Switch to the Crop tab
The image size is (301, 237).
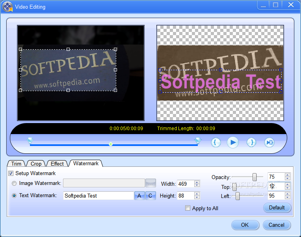tap(36, 164)
